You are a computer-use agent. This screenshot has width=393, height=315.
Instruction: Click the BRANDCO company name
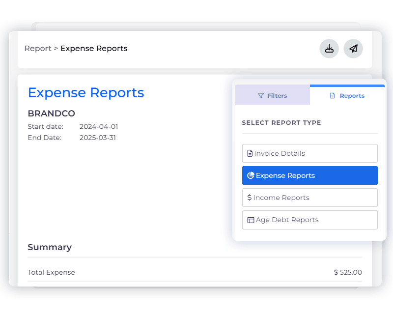coord(51,114)
